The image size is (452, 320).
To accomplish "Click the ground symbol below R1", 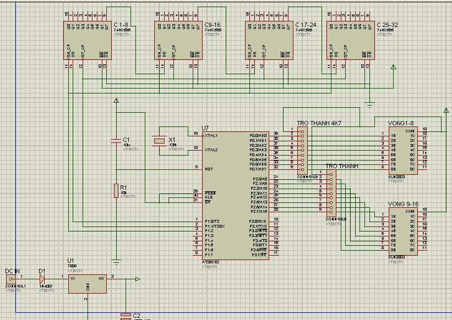I will pyautogui.click(x=116, y=262).
